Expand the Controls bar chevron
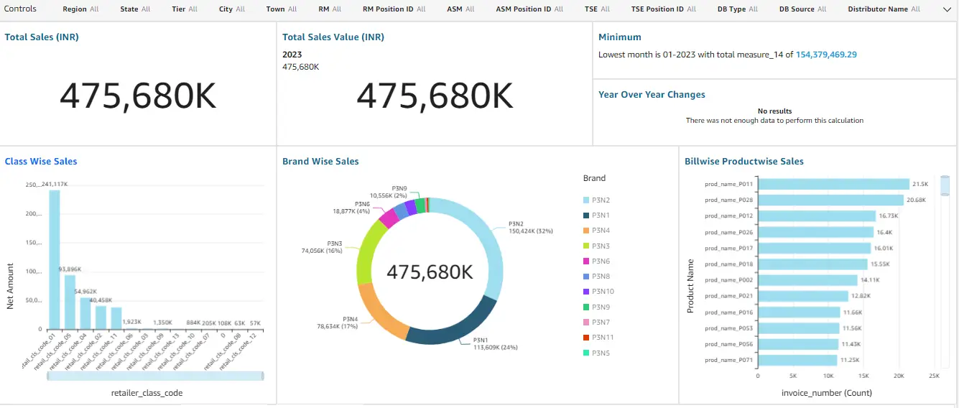Viewport: 959px width, 408px height. coord(946,9)
